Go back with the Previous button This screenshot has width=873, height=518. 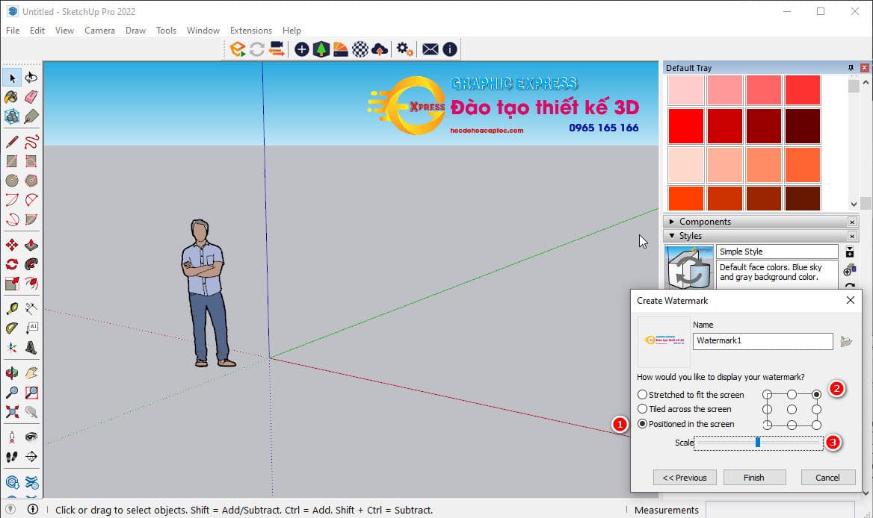pos(684,477)
